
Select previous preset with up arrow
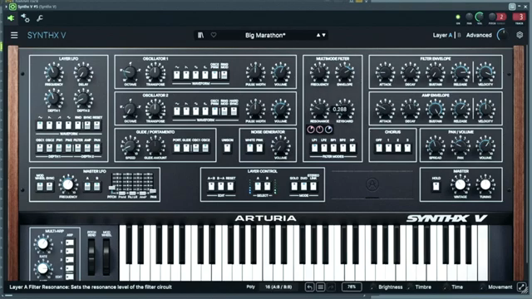point(318,35)
